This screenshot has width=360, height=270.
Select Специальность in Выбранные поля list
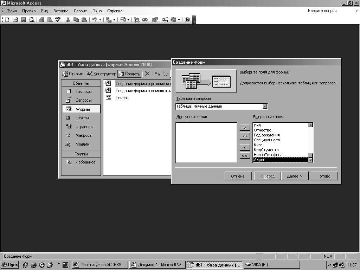coord(281,140)
